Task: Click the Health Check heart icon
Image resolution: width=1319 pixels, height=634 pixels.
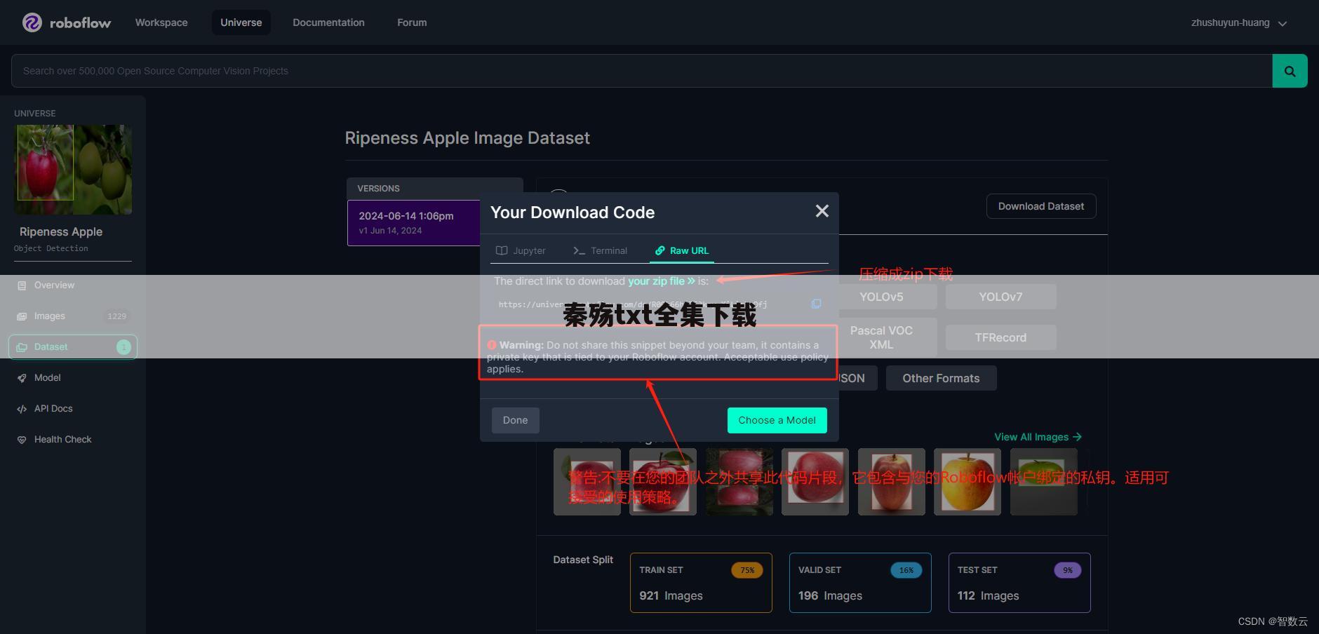Action: [22, 440]
